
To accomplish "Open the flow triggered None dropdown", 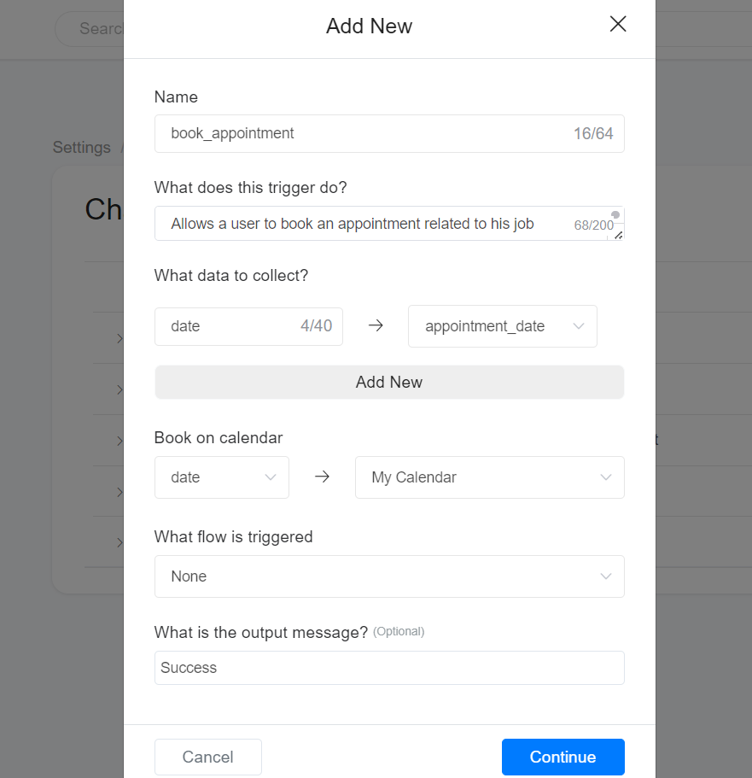I will click(x=376, y=576).
